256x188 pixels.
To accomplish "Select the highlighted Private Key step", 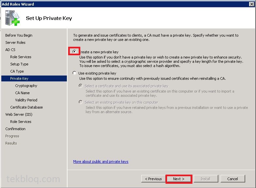I will 34,78.
